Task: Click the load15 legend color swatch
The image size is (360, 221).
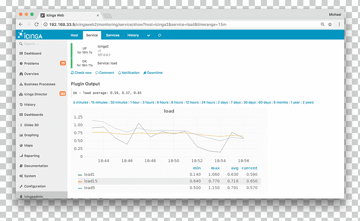Action: click(x=80, y=181)
